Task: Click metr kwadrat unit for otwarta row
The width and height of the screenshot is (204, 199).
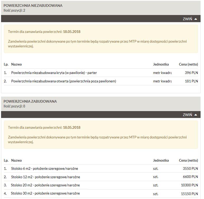Action: click(162, 81)
